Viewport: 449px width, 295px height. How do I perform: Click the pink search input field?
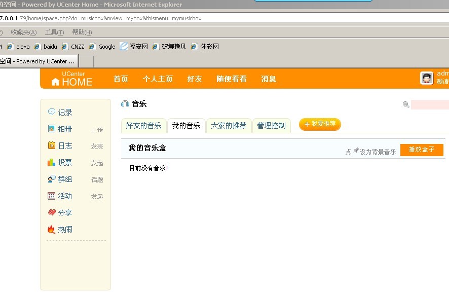pos(430,104)
